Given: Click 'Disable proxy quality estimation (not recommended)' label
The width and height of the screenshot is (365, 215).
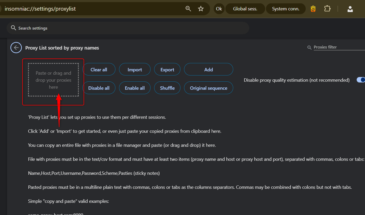Looking at the screenshot, I should pyautogui.click(x=297, y=80).
